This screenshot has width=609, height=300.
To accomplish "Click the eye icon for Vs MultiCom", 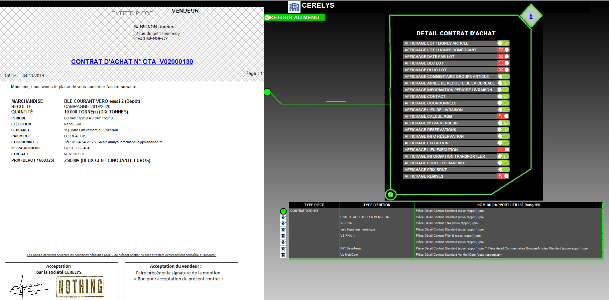I will tap(283, 255).
